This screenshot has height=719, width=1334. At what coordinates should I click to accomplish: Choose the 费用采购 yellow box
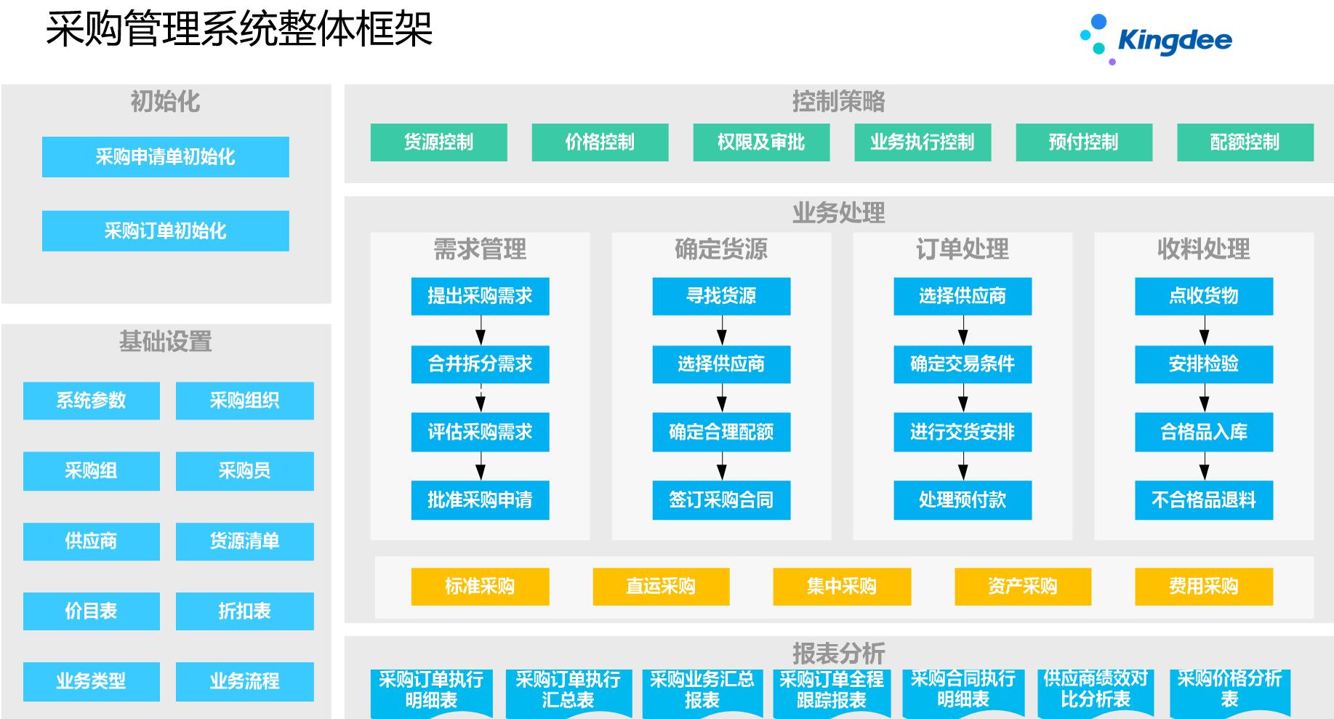click(x=1204, y=587)
